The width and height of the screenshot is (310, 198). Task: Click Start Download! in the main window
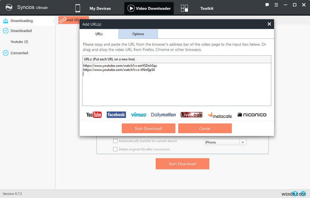coord(182,164)
